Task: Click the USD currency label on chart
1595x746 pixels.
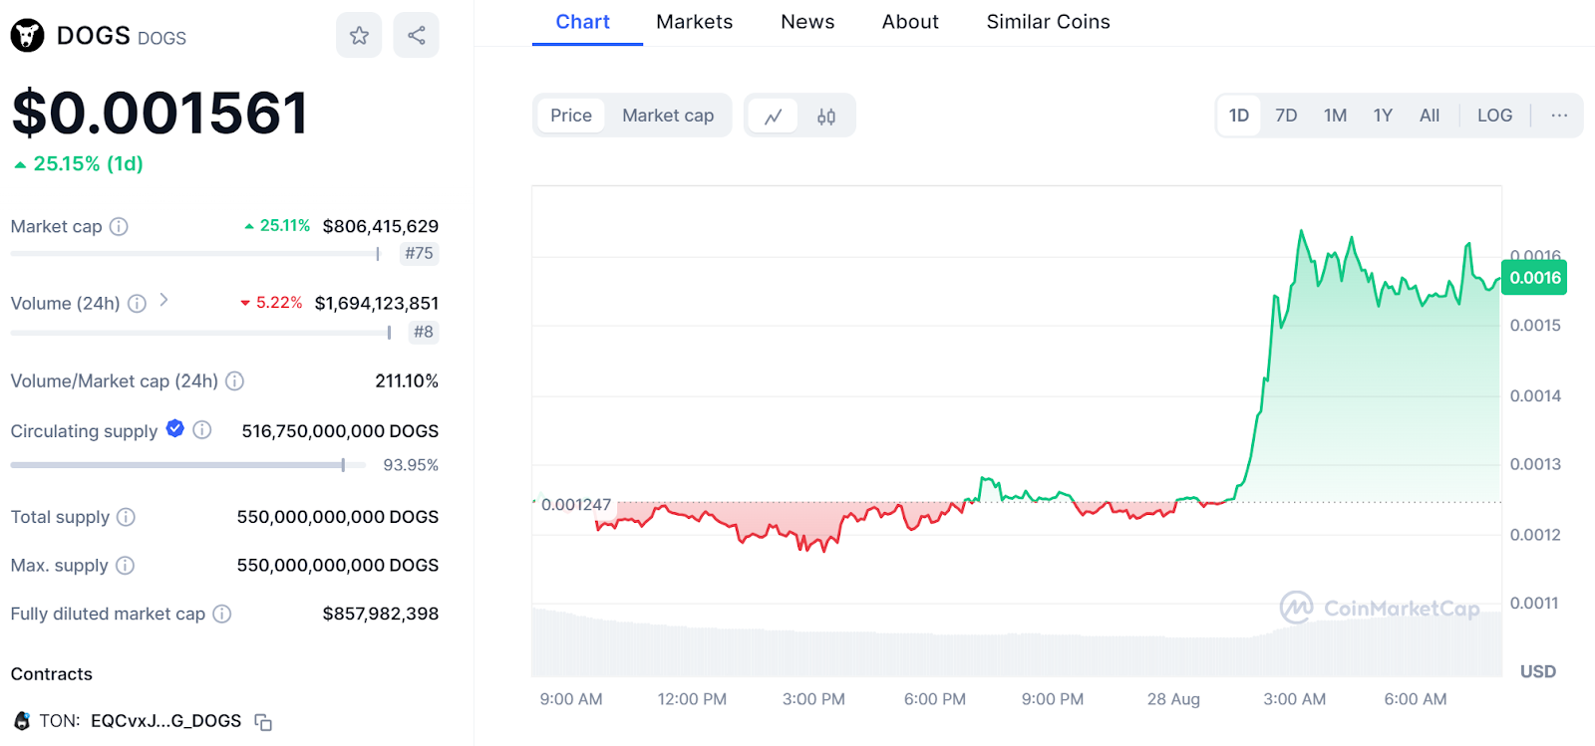Action: [x=1538, y=671]
